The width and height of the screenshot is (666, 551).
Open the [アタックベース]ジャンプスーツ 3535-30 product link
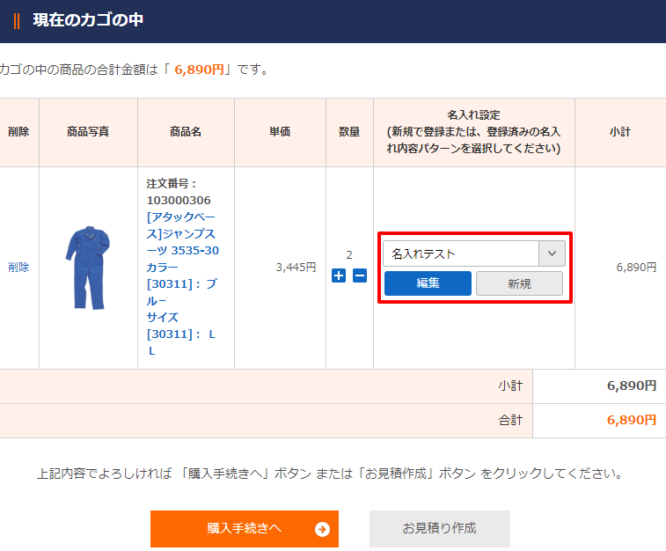[182, 233]
